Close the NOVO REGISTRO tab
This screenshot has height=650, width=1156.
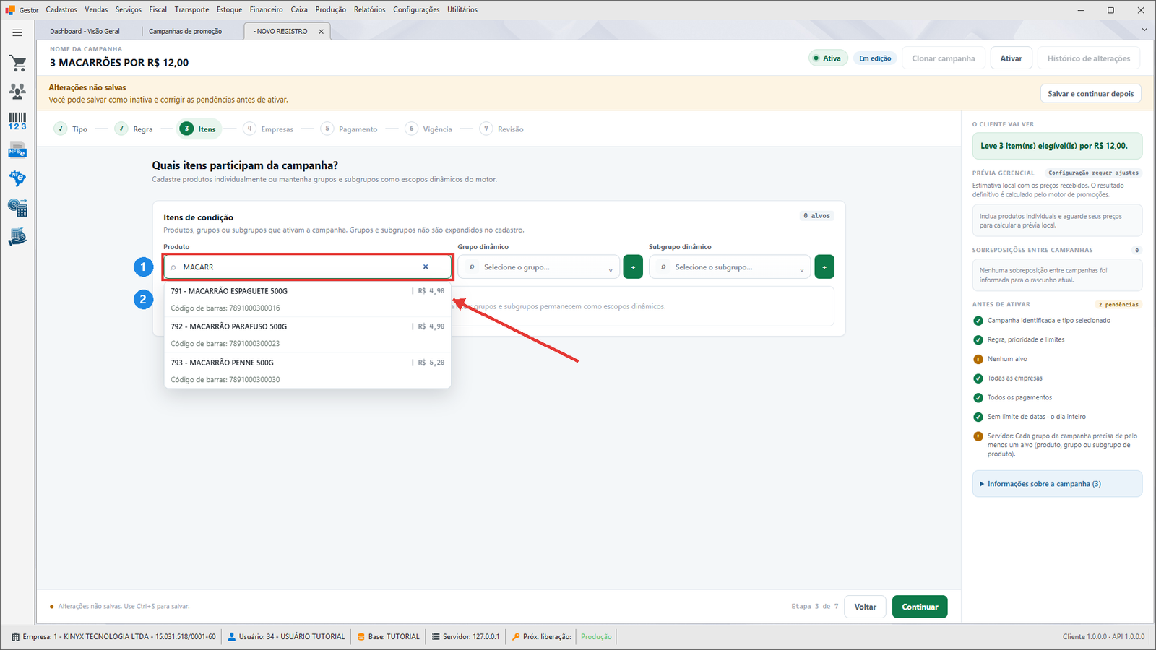pyautogui.click(x=322, y=32)
